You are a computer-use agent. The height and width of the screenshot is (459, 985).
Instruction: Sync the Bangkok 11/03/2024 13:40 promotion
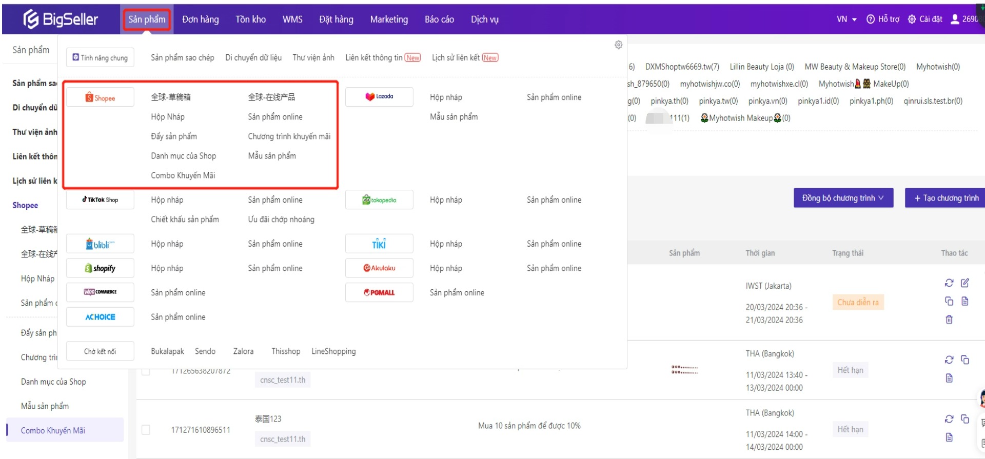coord(949,360)
